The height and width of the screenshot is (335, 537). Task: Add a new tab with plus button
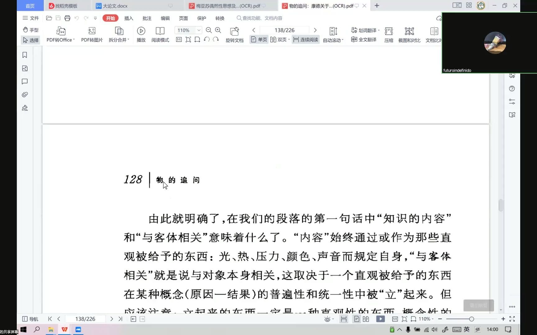pyautogui.click(x=377, y=6)
